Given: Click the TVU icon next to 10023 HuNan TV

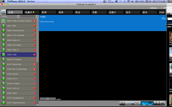Looking at the screenshot, I should click(3, 40).
